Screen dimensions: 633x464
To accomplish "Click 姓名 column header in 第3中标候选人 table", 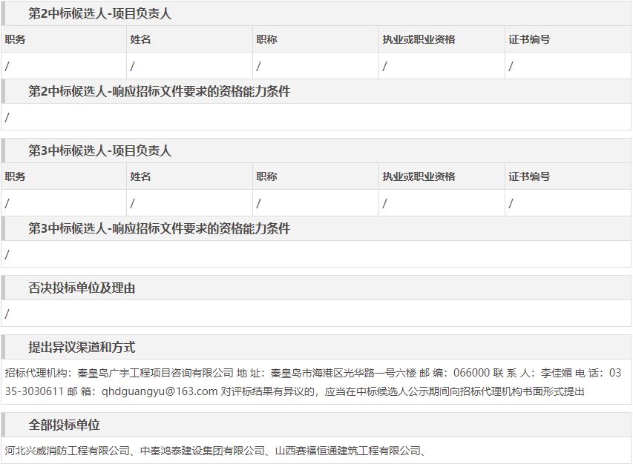I will point(141,176).
